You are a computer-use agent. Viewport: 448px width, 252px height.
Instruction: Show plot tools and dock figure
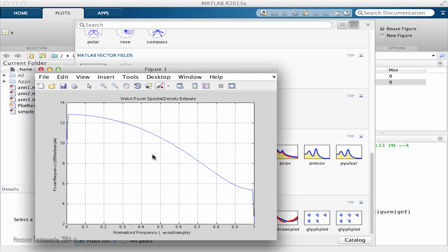point(232,86)
